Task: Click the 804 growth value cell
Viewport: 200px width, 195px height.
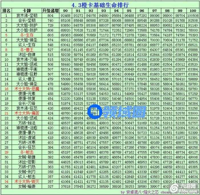Action: click(50, 15)
